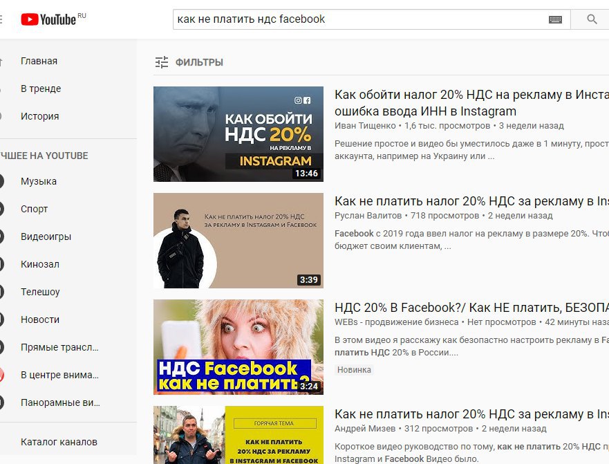Open Кинозал in sidebar
Viewport: 609px width, 464px height.
[40, 264]
